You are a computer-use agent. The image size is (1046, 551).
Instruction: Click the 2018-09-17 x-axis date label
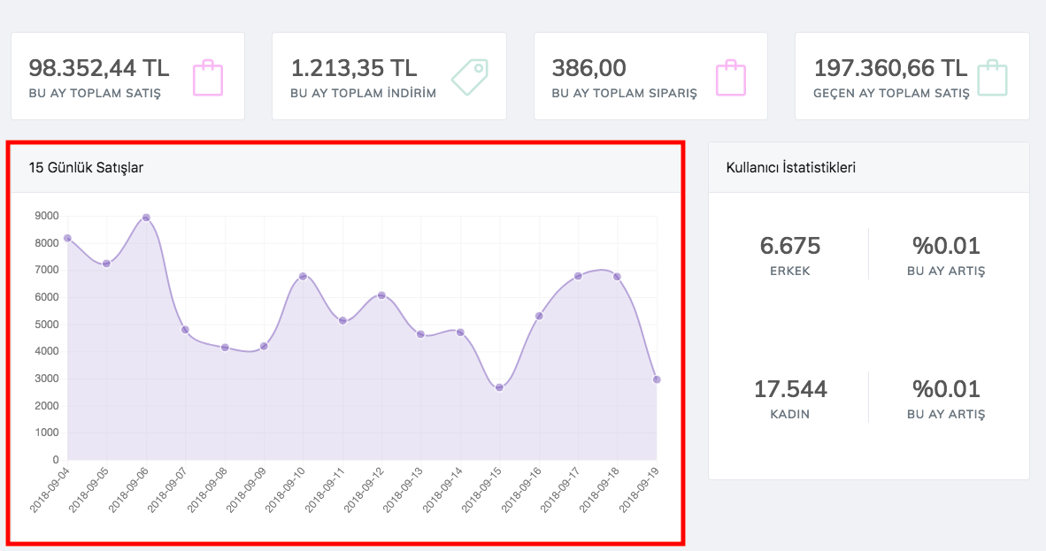coord(565,488)
